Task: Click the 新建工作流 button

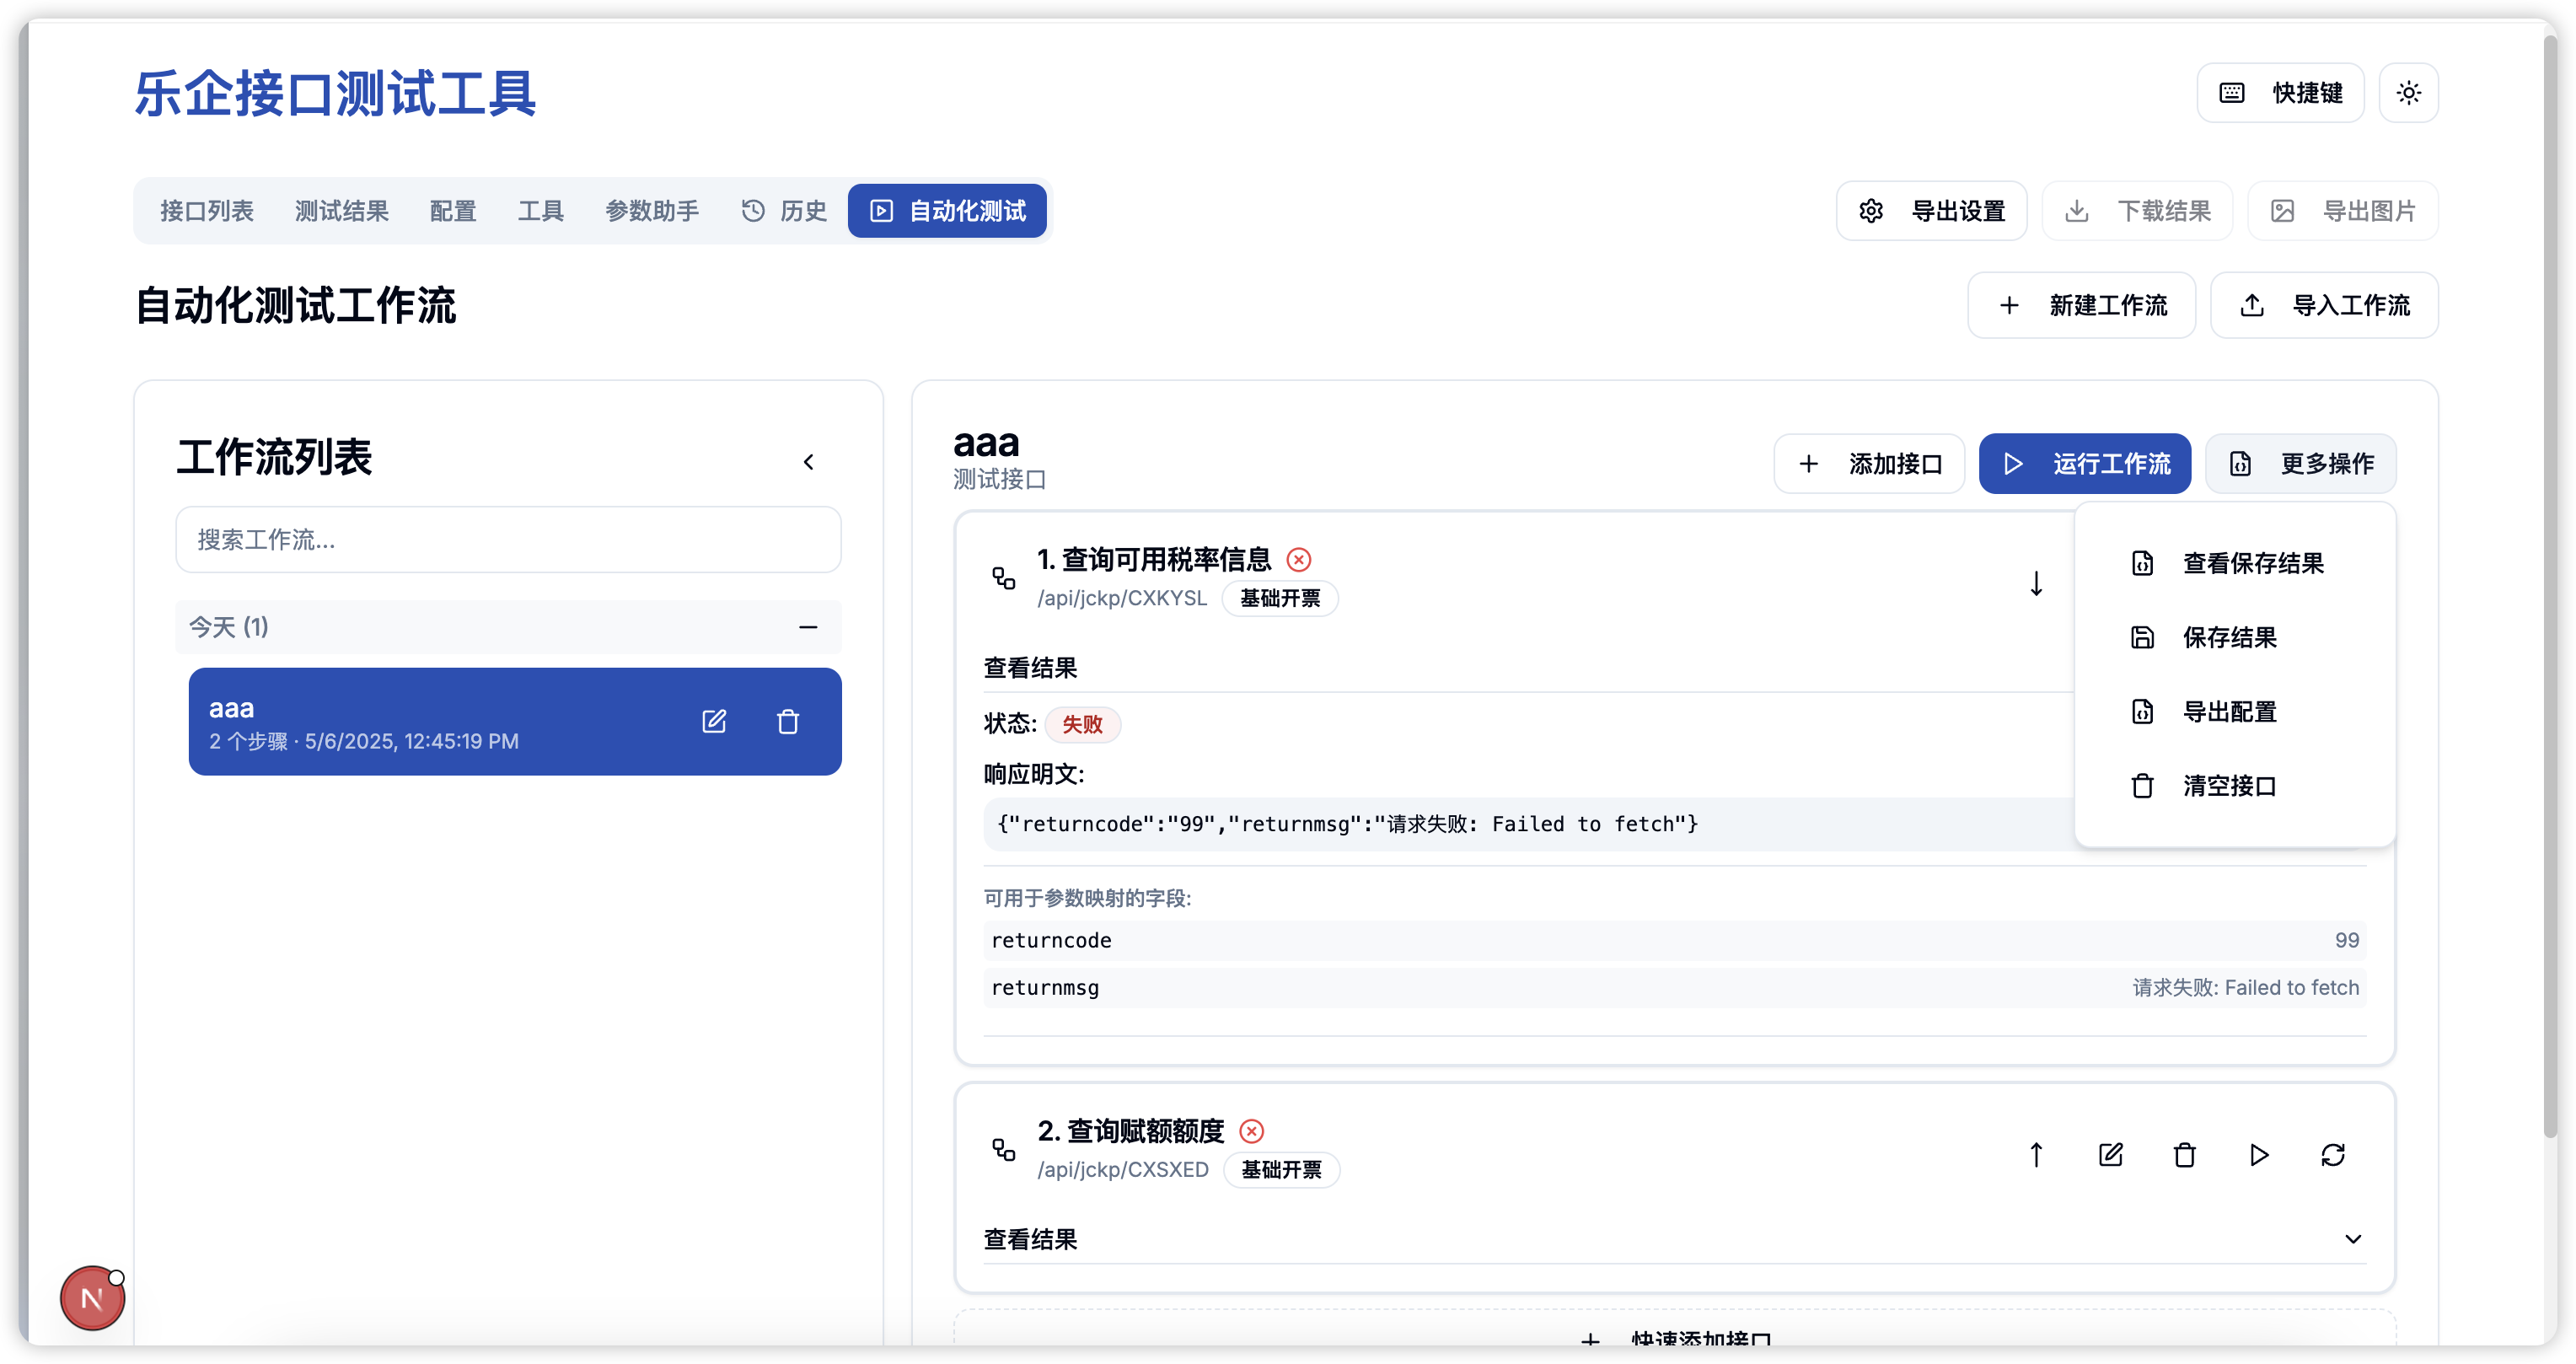Action: coord(2081,305)
